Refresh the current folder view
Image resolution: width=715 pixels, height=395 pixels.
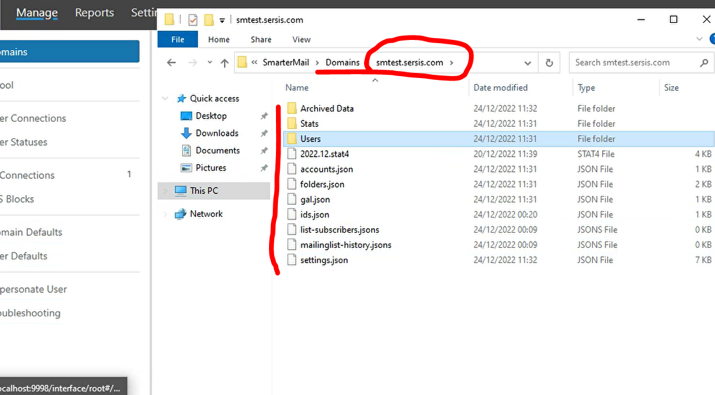(x=549, y=62)
